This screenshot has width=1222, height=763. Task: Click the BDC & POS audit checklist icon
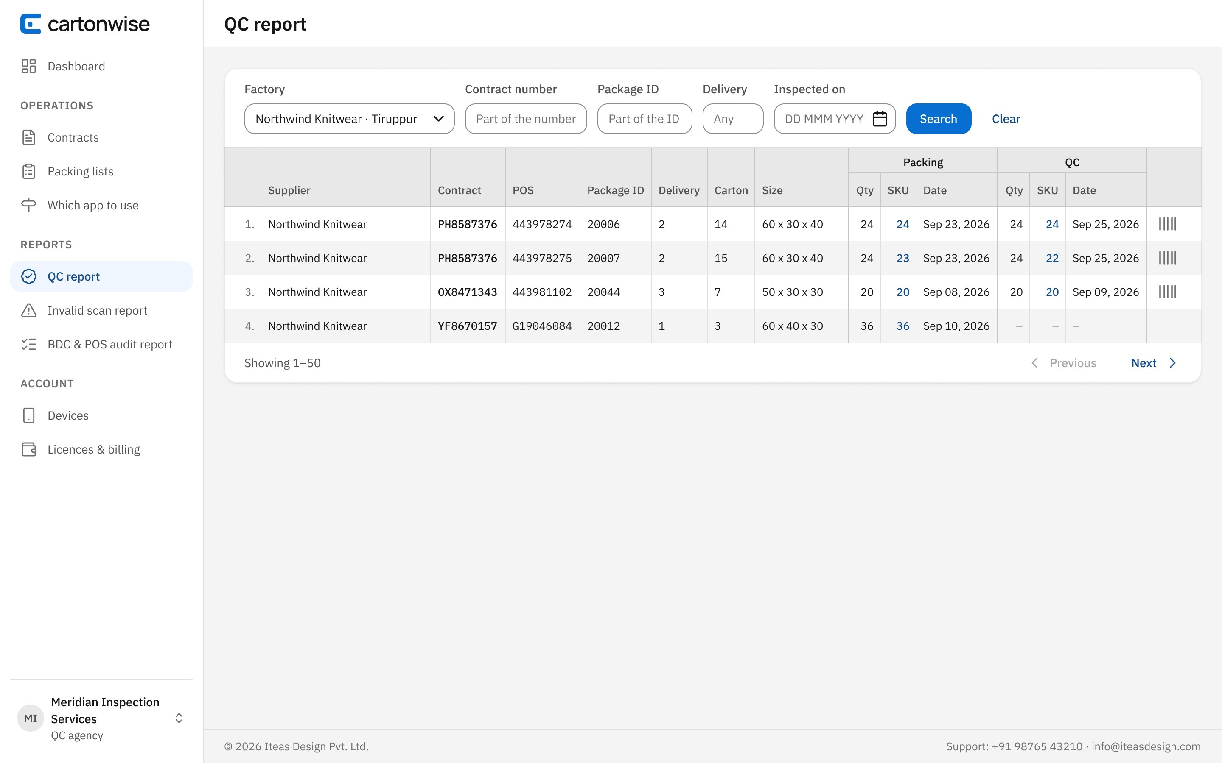click(29, 344)
